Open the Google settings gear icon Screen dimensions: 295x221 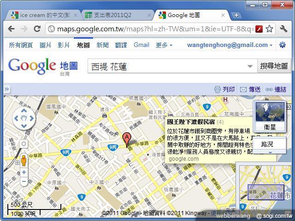(x=283, y=45)
